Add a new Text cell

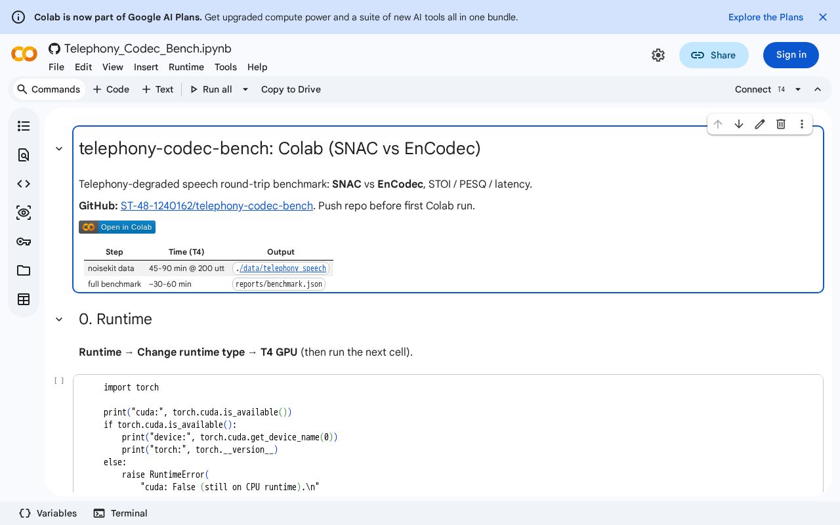pyautogui.click(x=157, y=89)
